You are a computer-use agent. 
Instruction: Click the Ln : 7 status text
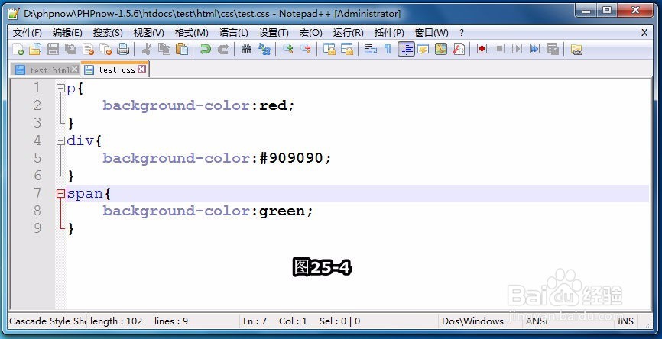point(255,321)
